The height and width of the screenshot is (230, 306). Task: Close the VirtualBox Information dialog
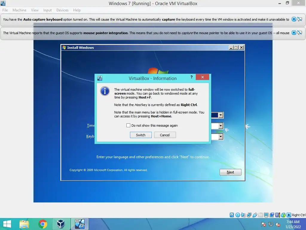[x=202, y=77]
